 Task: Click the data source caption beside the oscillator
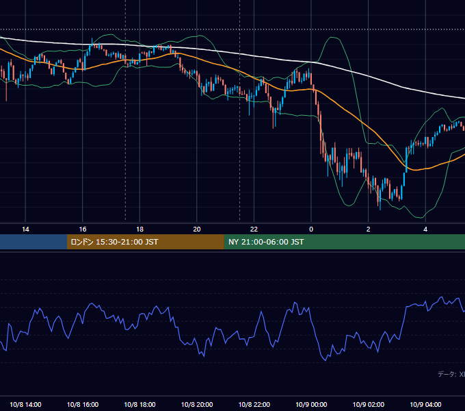click(x=451, y=374)
